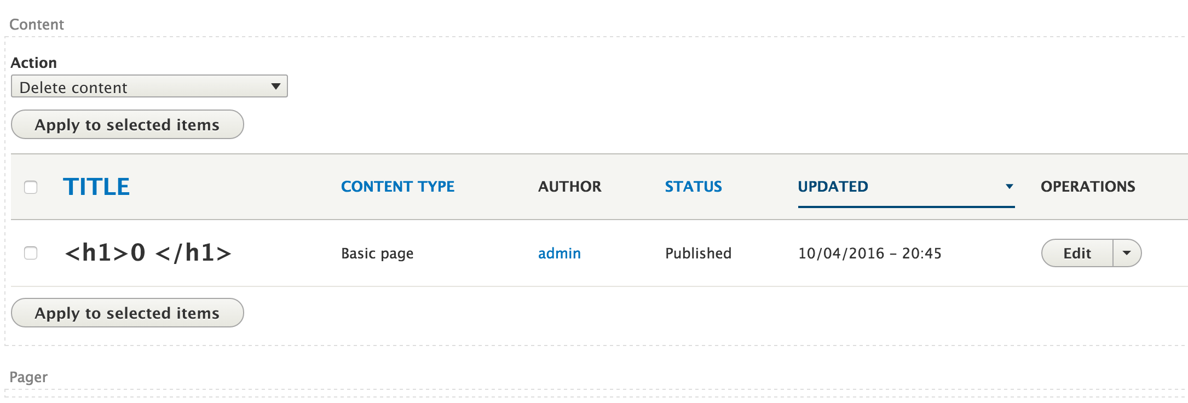1188x403 pixels.
Task: Toggle the select-all checkbox in table header
Action: [31, 187]
